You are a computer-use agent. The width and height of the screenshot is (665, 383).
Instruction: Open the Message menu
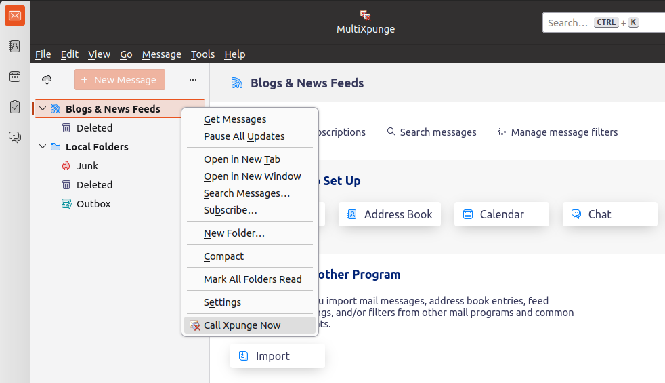point(162,54)
